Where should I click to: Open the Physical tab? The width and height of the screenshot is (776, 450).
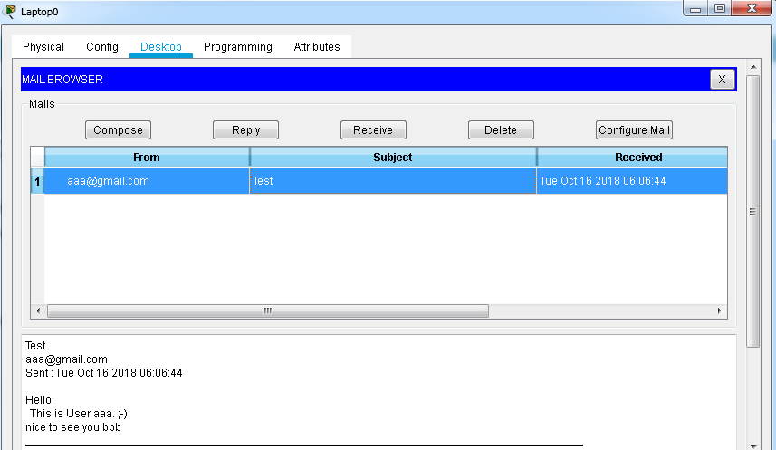(x=43, y=47)
